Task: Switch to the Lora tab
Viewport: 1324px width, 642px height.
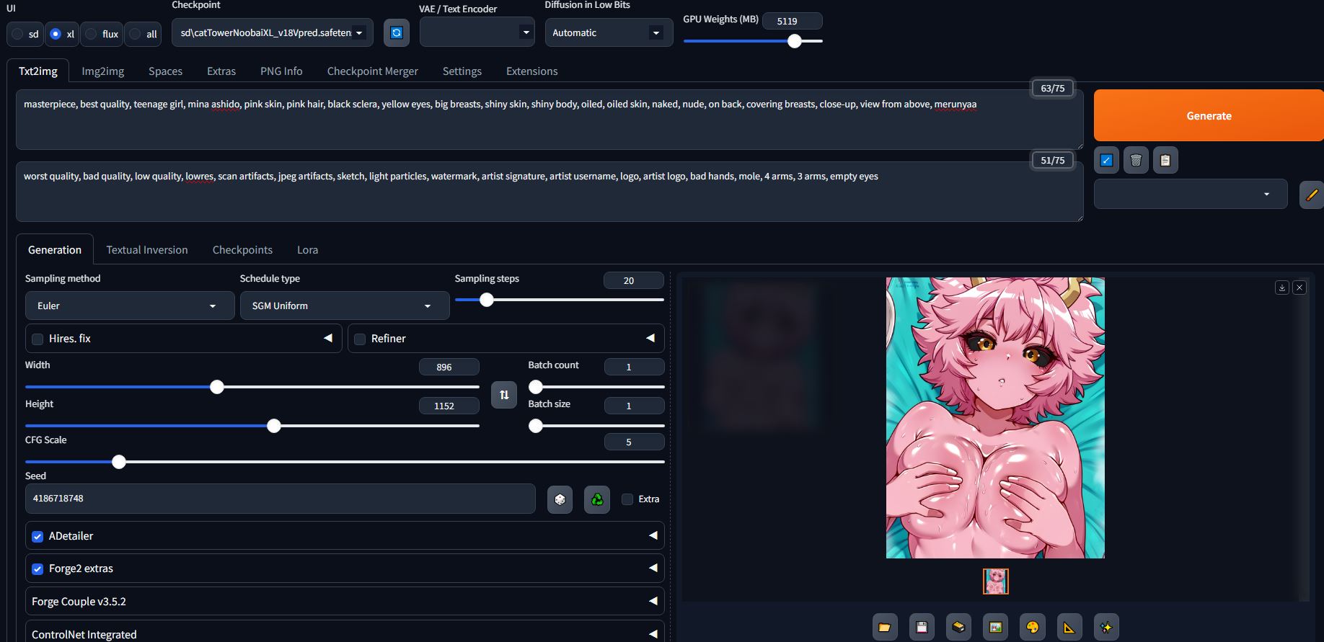Action: pyautogui.click(x=308, y=250)
